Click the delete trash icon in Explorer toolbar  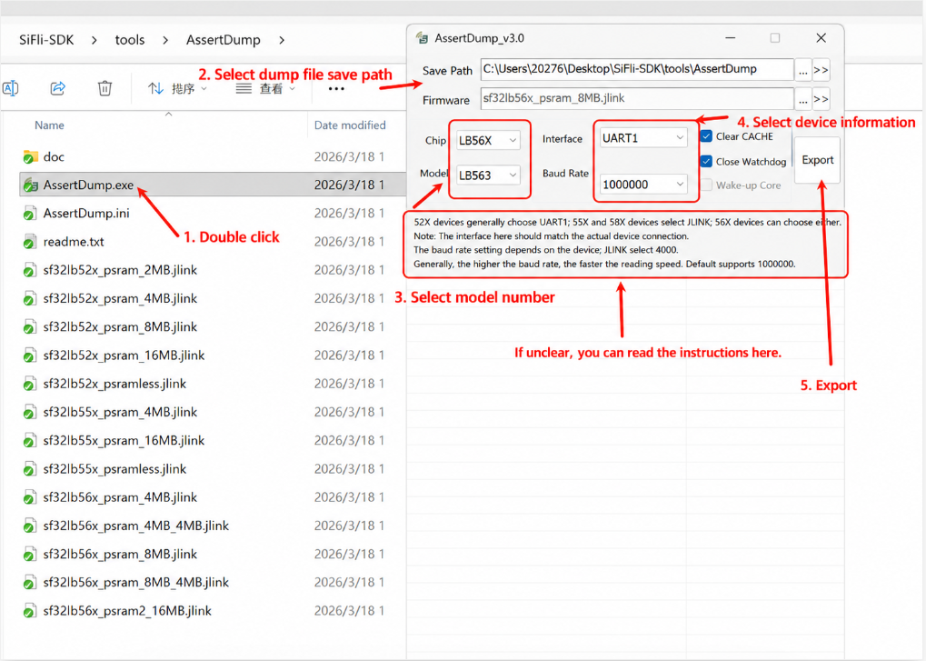point(105,88)
